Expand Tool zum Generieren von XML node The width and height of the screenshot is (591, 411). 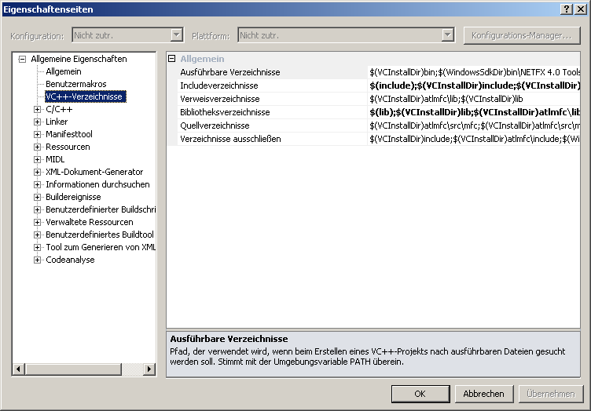[37, 247]
